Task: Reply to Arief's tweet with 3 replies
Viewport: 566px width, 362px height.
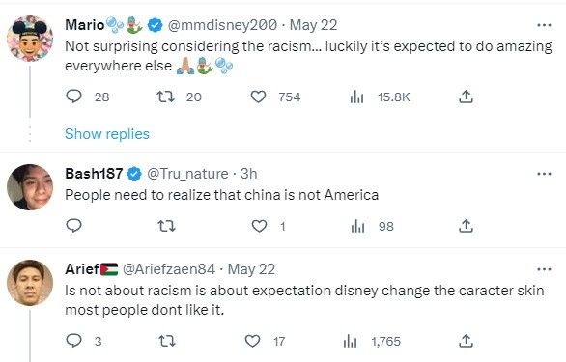Action: tap(74, 341)
